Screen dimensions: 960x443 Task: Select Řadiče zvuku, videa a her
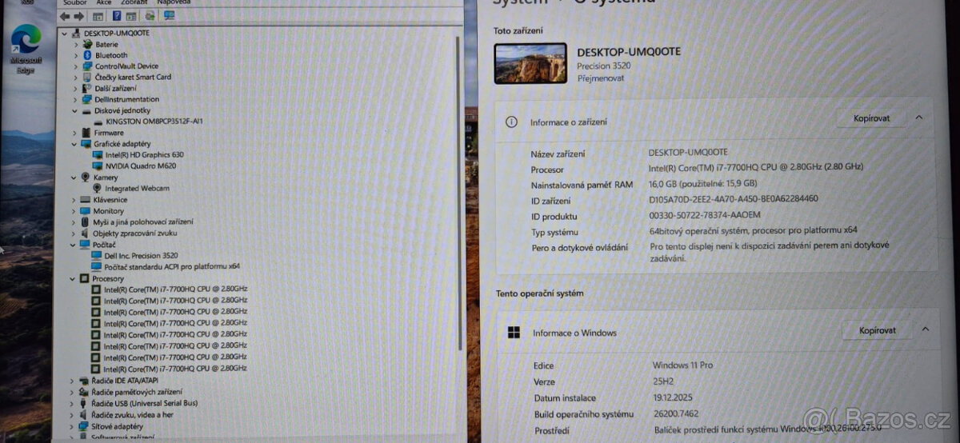(x=132, y=415)
